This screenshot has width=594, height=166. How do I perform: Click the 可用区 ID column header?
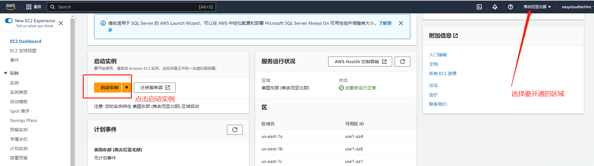[354, 124]
